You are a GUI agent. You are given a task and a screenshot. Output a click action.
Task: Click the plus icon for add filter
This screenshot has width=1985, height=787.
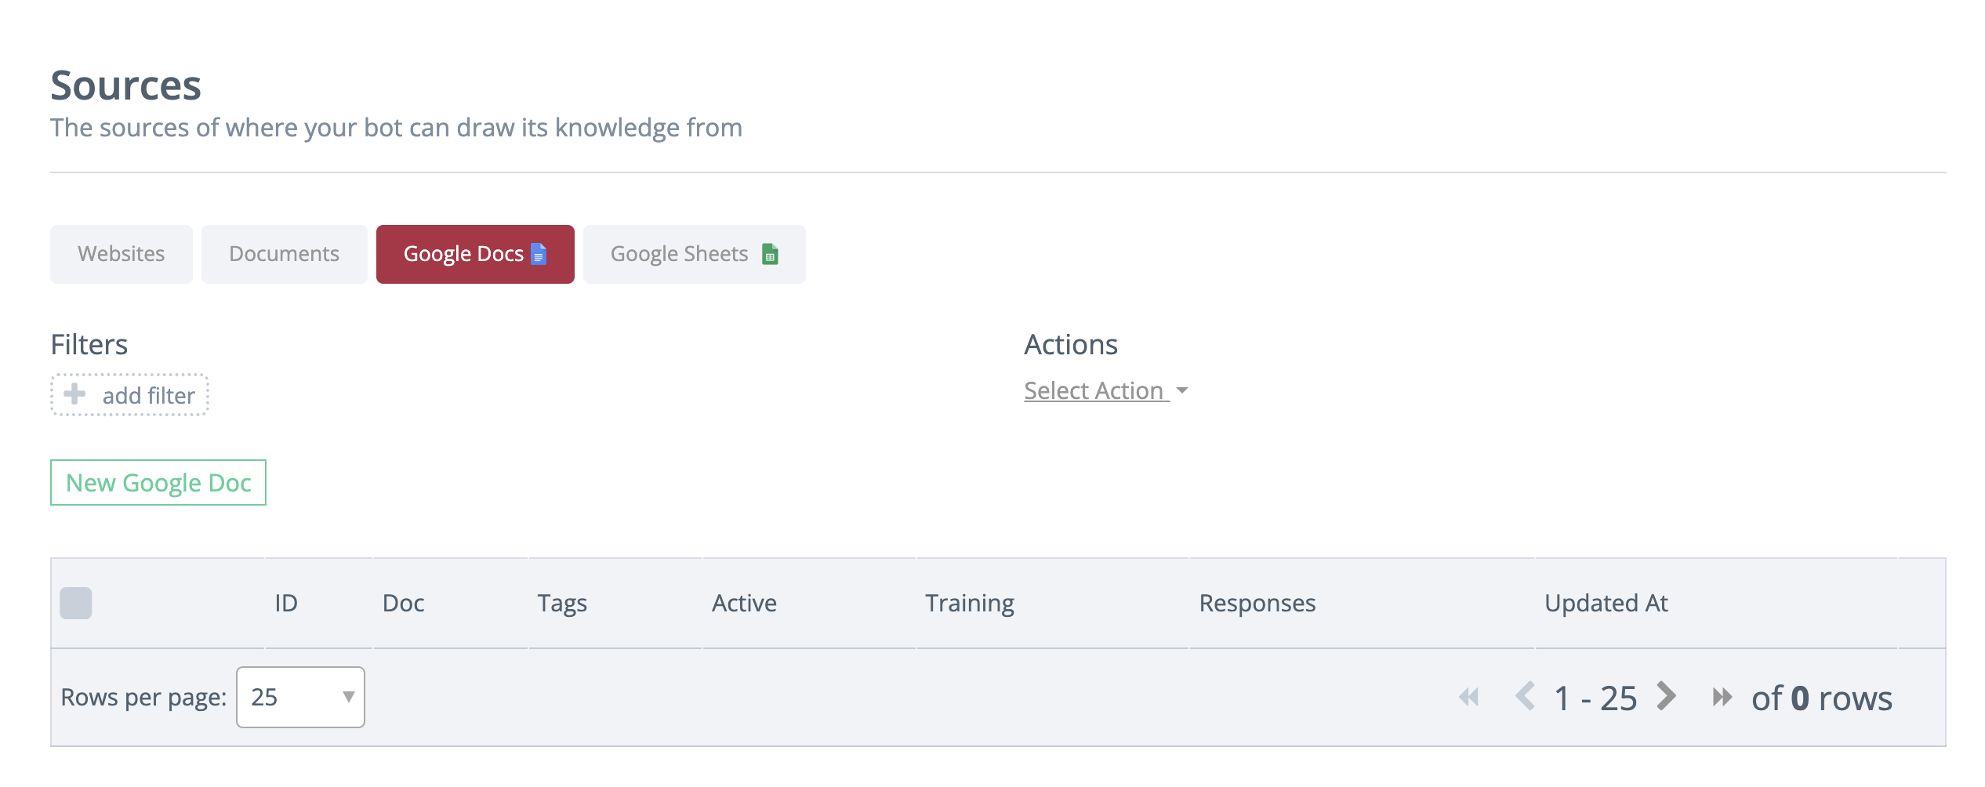coord(74,393)
